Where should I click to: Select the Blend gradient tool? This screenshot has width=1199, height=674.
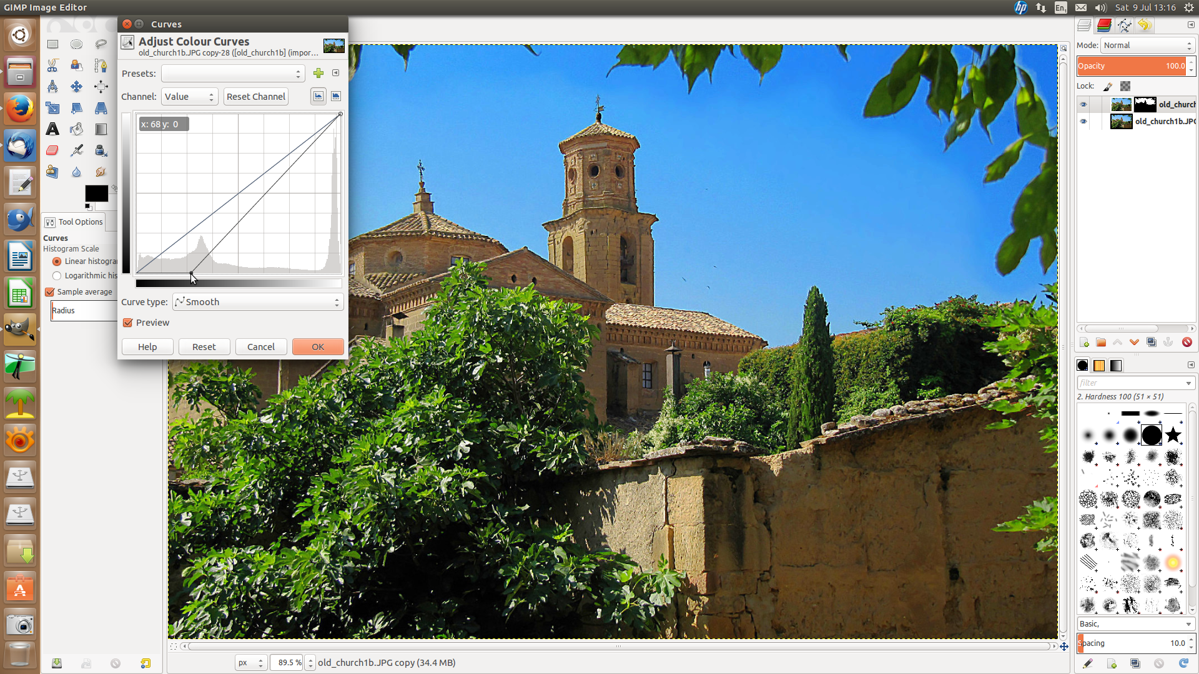point(101,129)
